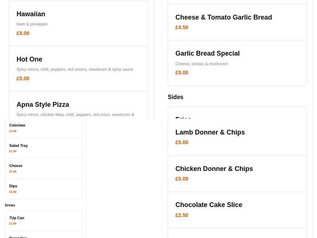Order Chicken Donner & Chips
317x238 pixels.
click(x=214, y=169)
